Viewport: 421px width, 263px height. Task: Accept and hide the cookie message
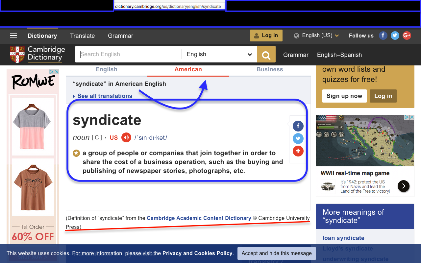pyautogui.click(x=277, y=253)
